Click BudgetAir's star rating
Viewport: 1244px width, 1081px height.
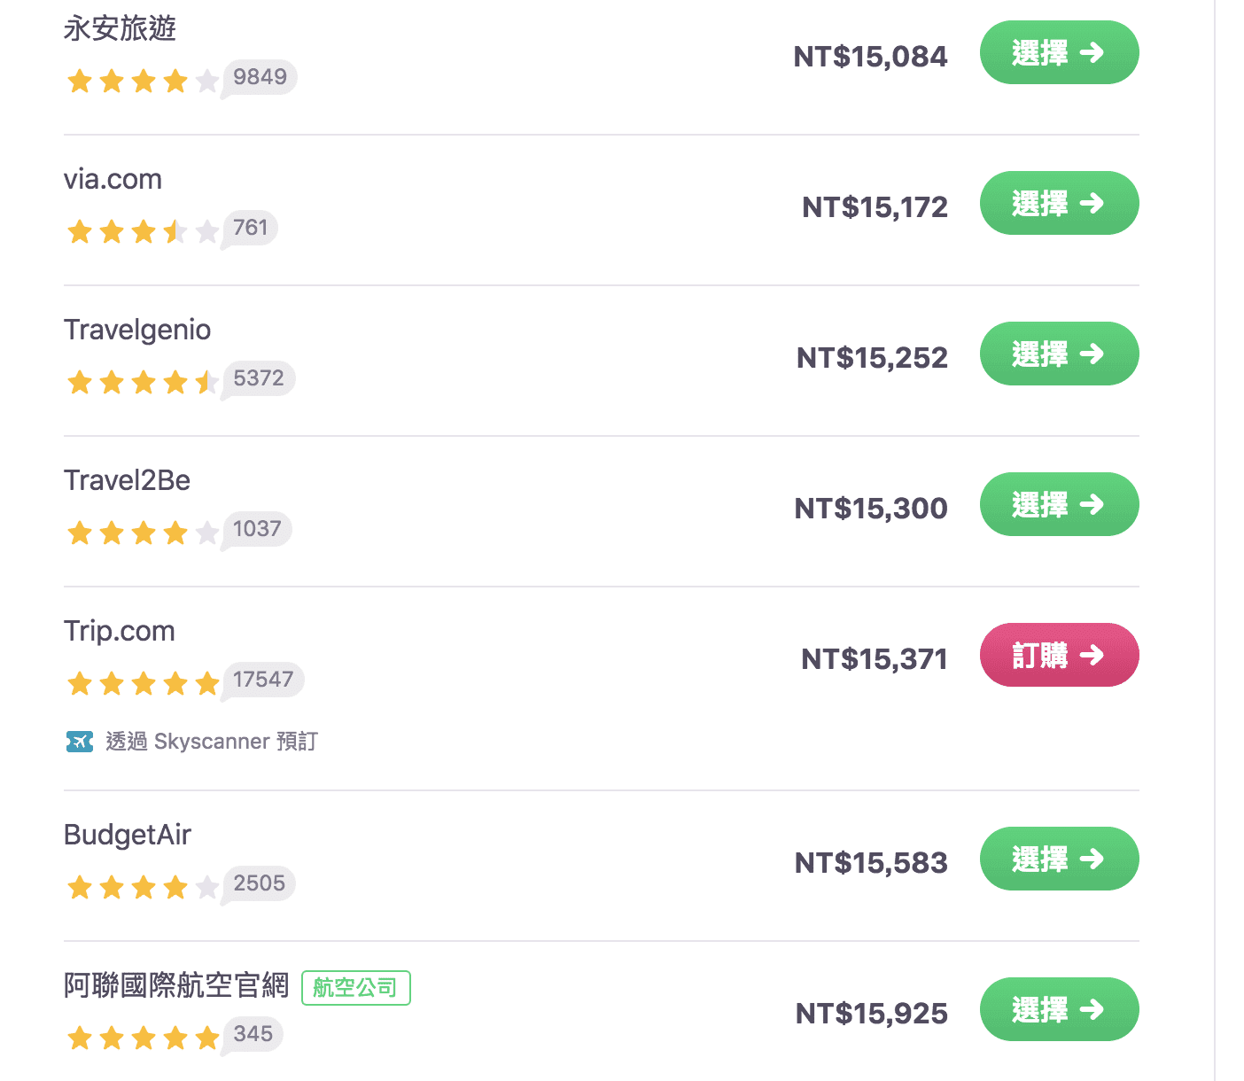(143, 887)
